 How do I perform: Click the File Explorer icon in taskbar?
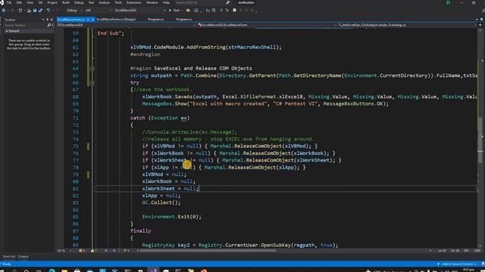(64, 270)
